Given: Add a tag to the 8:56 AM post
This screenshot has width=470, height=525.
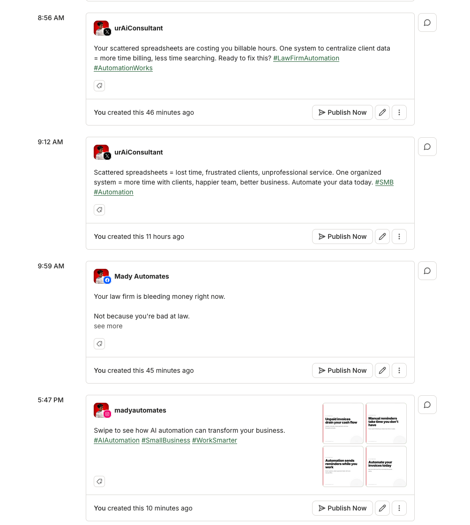Looking at the screenshot, I should pos(99,86).
